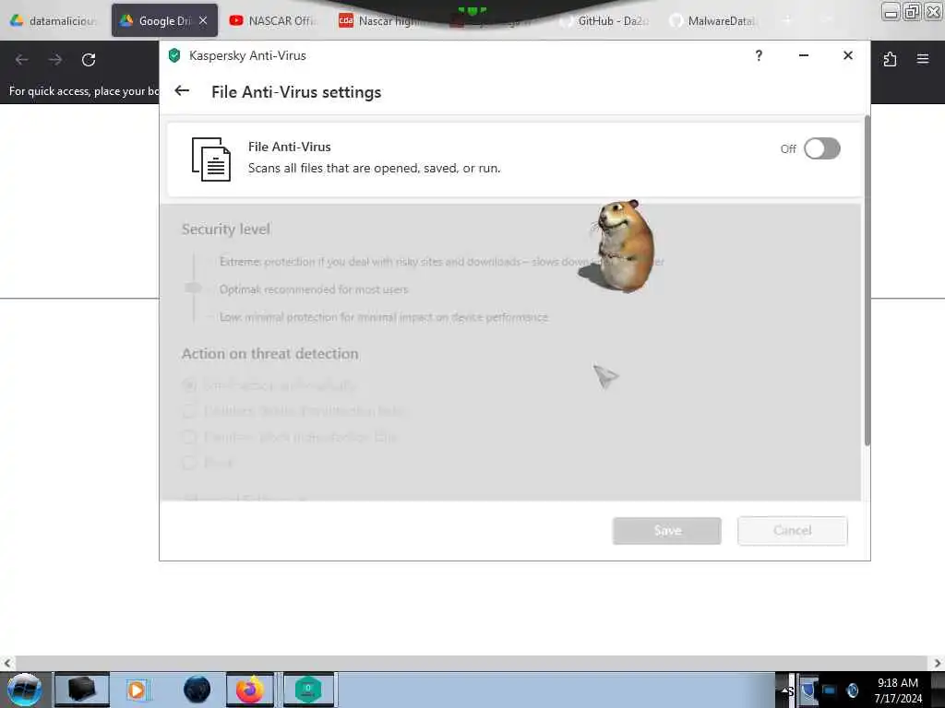Viewport: 945px width, 708px height.
Task: Open Firefox extensions puzzle icon
Action: pyautogui.click(x=890, y=59)
